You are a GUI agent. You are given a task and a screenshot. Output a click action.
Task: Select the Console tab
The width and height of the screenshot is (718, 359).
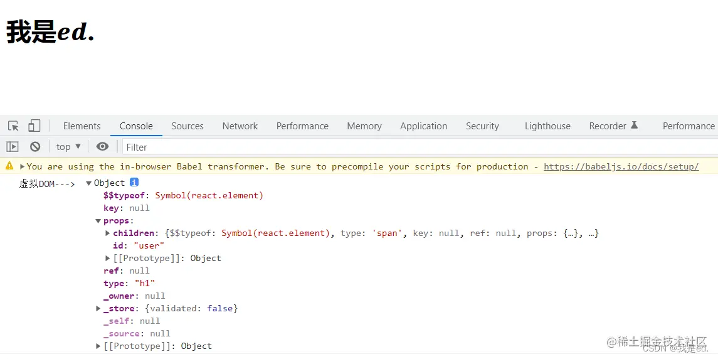136,126
